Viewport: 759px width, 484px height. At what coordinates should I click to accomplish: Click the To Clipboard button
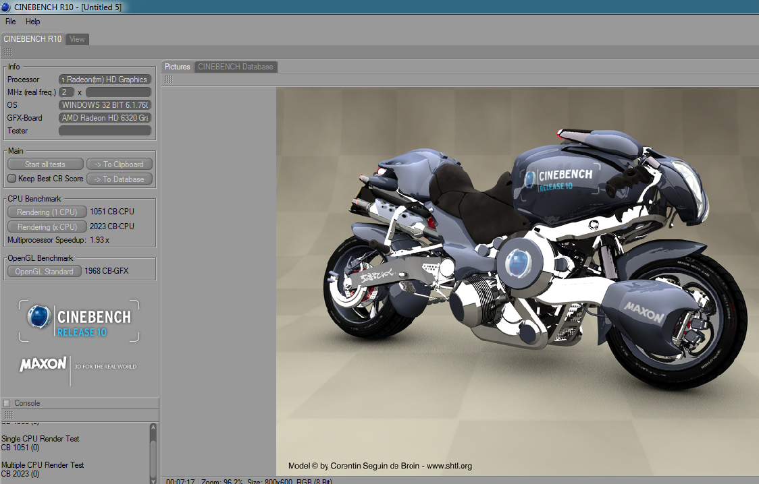[119, 164]
